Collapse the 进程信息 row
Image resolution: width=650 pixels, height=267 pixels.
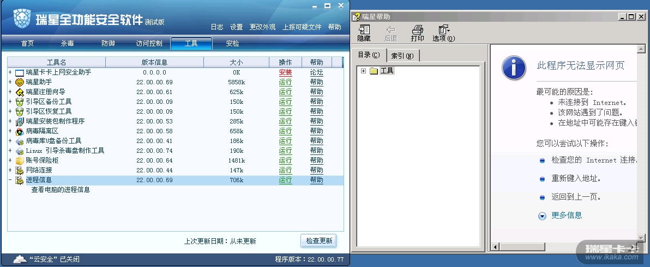pyautogui.click(x=10, y=180)
